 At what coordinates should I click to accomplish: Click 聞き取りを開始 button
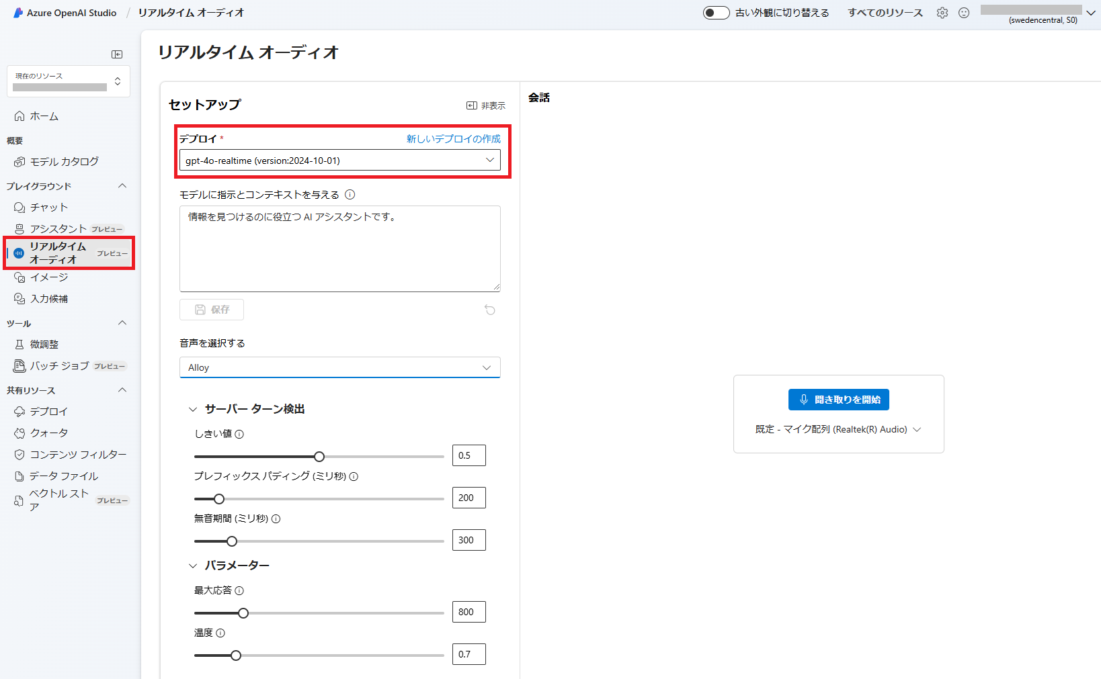[839, 400]
